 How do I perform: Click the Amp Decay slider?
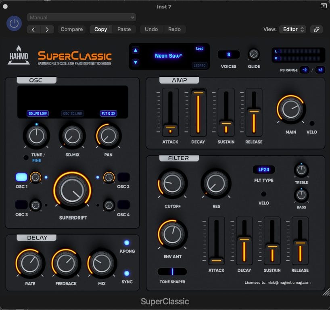click(198, 112)
